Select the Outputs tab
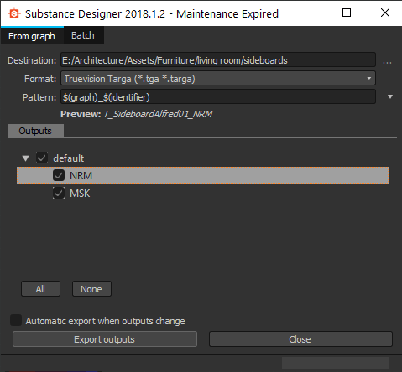Image resolution: width=402 pixels, height=372 pixels. click(x=36, y=131)
